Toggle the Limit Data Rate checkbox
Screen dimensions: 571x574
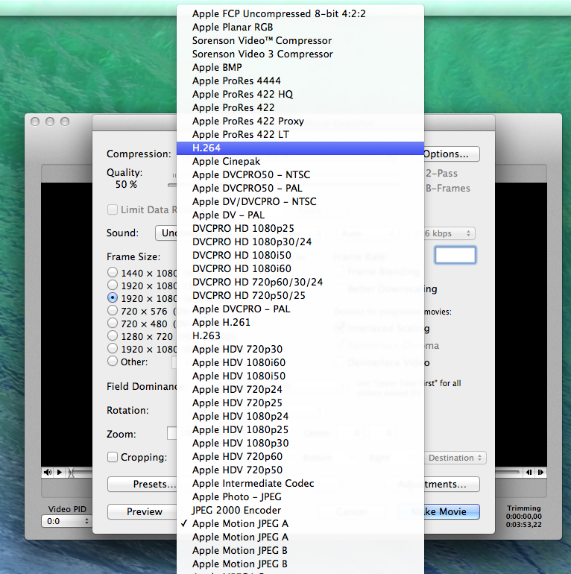click(x=113, y=209)
